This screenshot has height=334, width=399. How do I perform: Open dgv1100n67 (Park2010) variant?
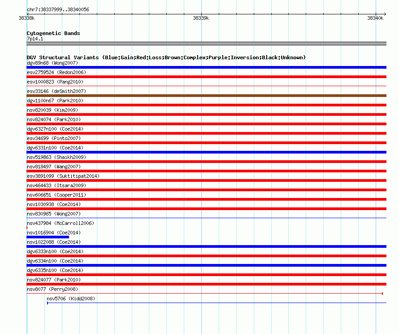click(55, 101)
